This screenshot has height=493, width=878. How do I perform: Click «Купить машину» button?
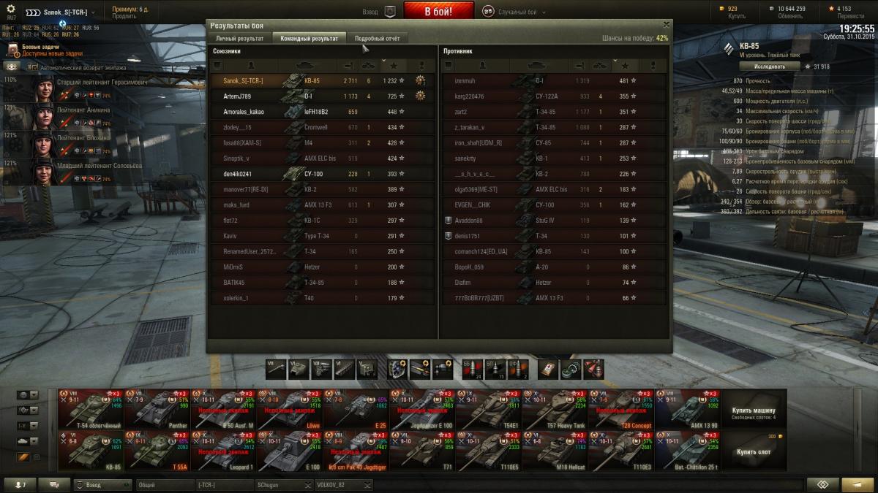tap(754, 410)
